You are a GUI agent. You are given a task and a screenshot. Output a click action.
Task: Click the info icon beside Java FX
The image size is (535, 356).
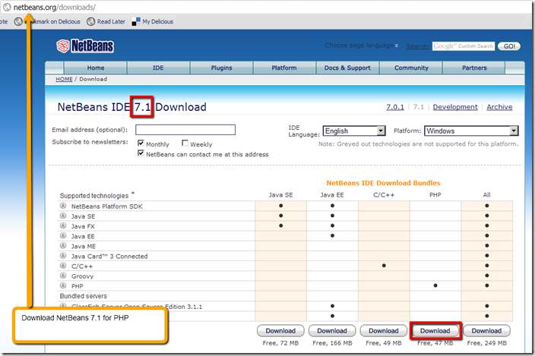[x=63, y=225]
